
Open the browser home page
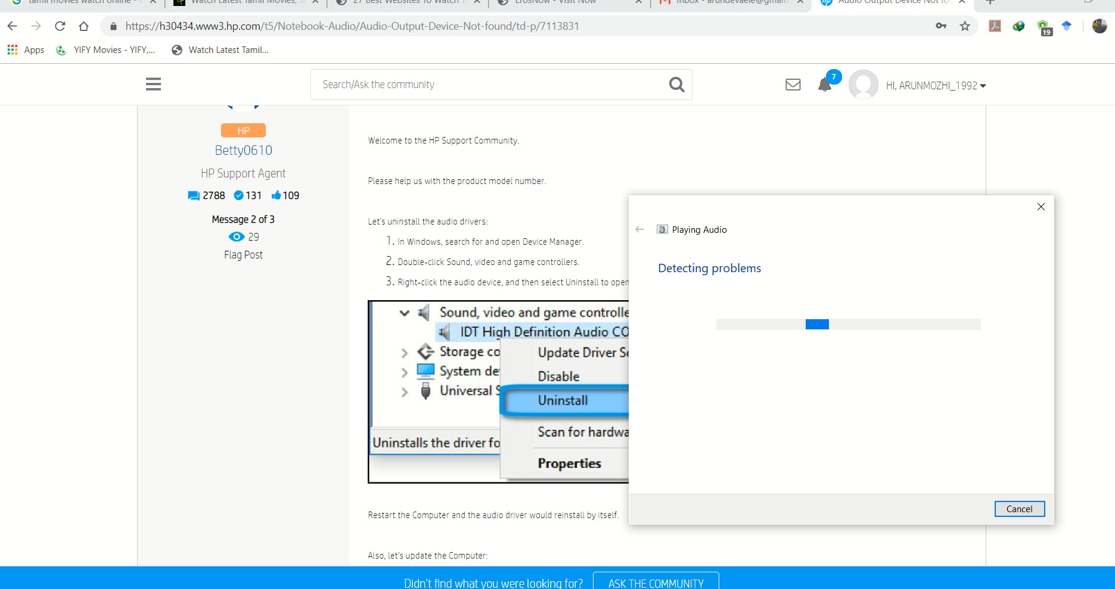point(83,26)
